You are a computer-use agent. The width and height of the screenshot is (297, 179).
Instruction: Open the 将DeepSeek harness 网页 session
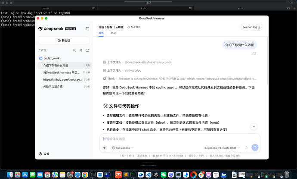click(x=65, y=72)
